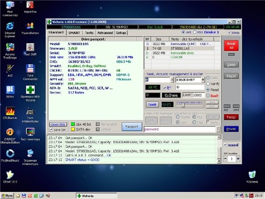
Task: Select the D: Removable drive row
Action: point(179,53)
